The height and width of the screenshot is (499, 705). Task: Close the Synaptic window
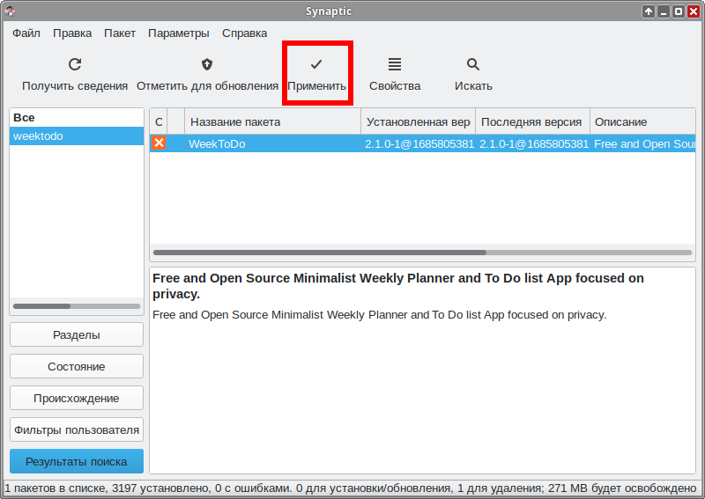[x=694, y=11]
